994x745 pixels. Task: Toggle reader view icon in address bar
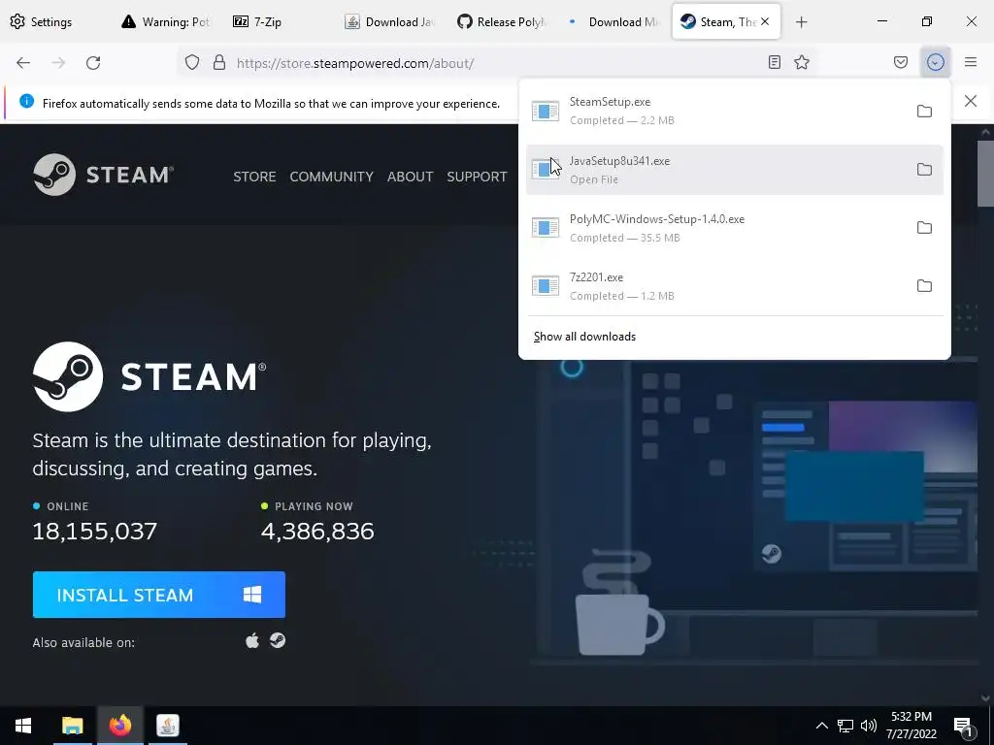pyautogui.click(x=774, y=62)
